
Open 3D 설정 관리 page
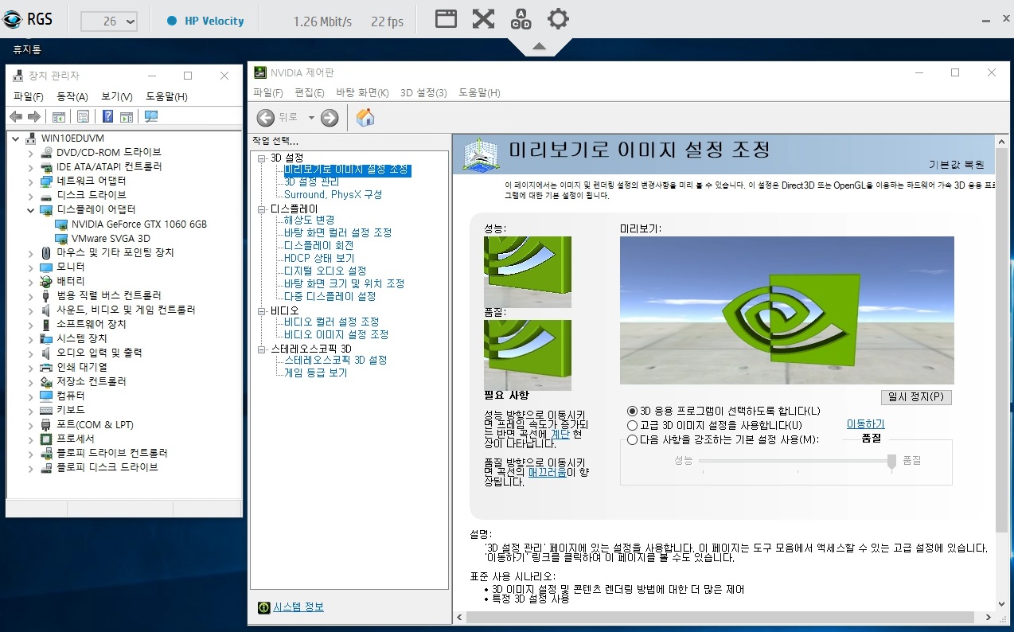point(311,181)
